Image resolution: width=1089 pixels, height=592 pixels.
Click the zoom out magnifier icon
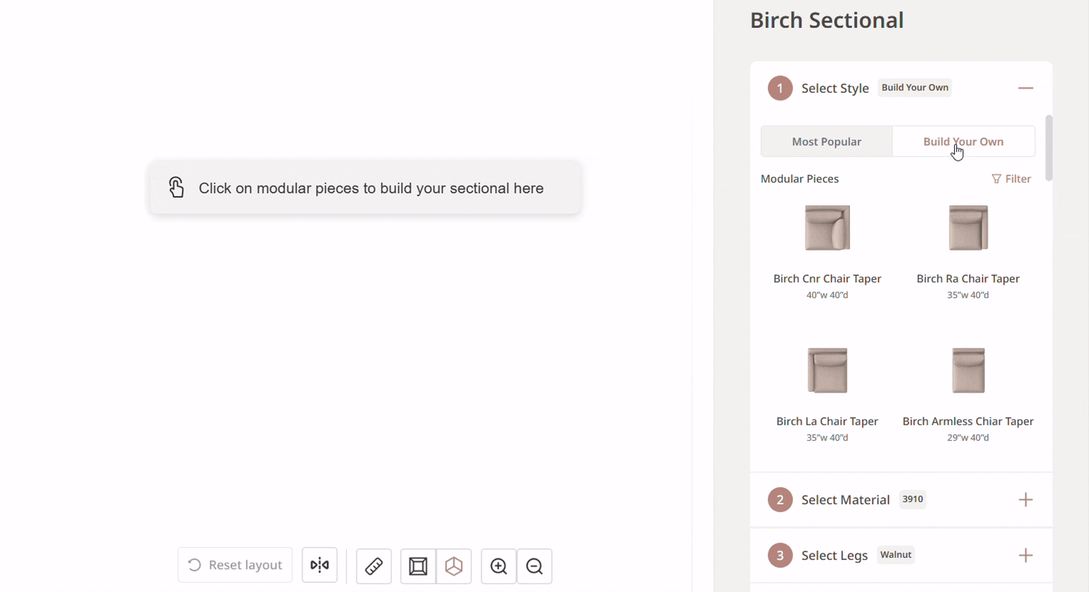[x=534, y=566]
